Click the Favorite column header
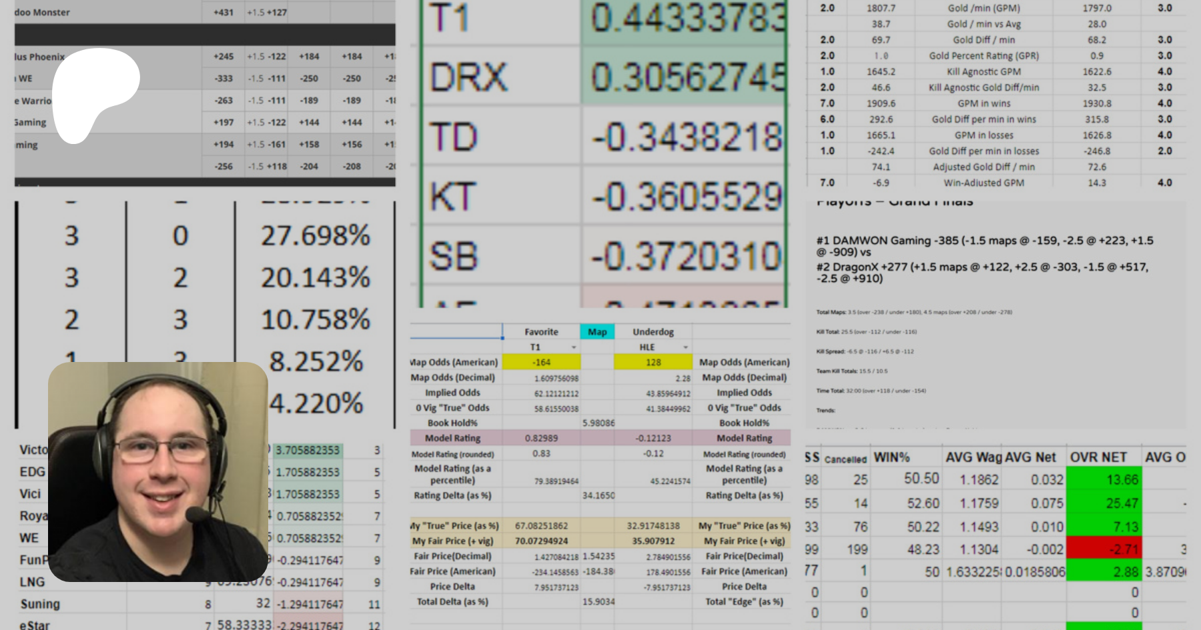 pos(541,332)
